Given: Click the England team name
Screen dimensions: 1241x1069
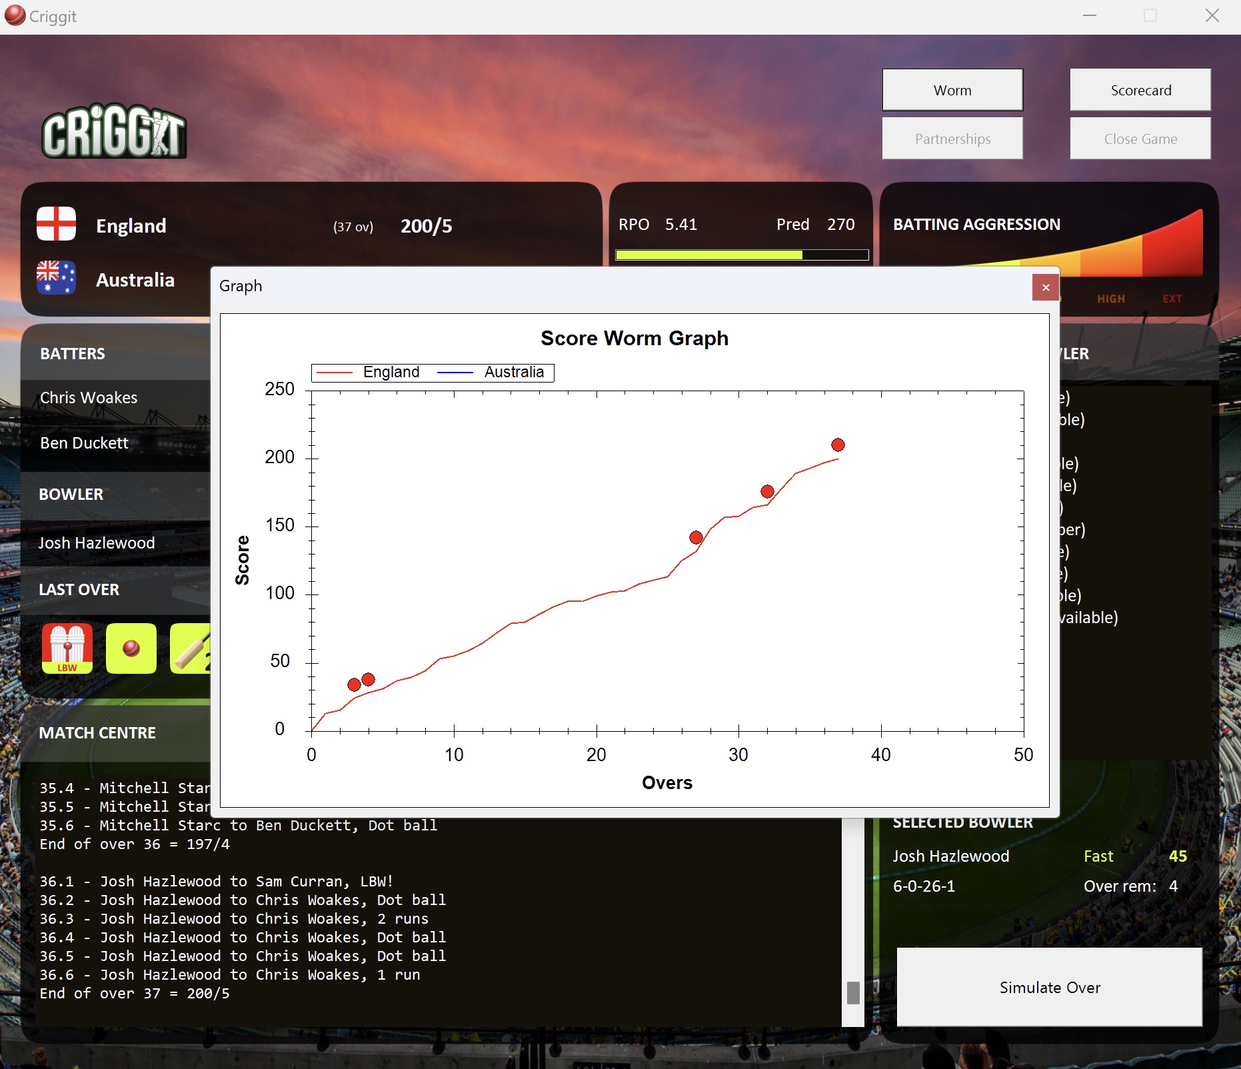Looking at the screenshot, I should tap(131, 226).
